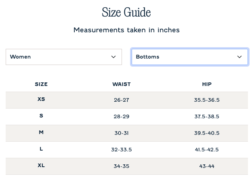Click the L size row label
This screenshot has height=176, width=252.
click(x=41, y=149)
